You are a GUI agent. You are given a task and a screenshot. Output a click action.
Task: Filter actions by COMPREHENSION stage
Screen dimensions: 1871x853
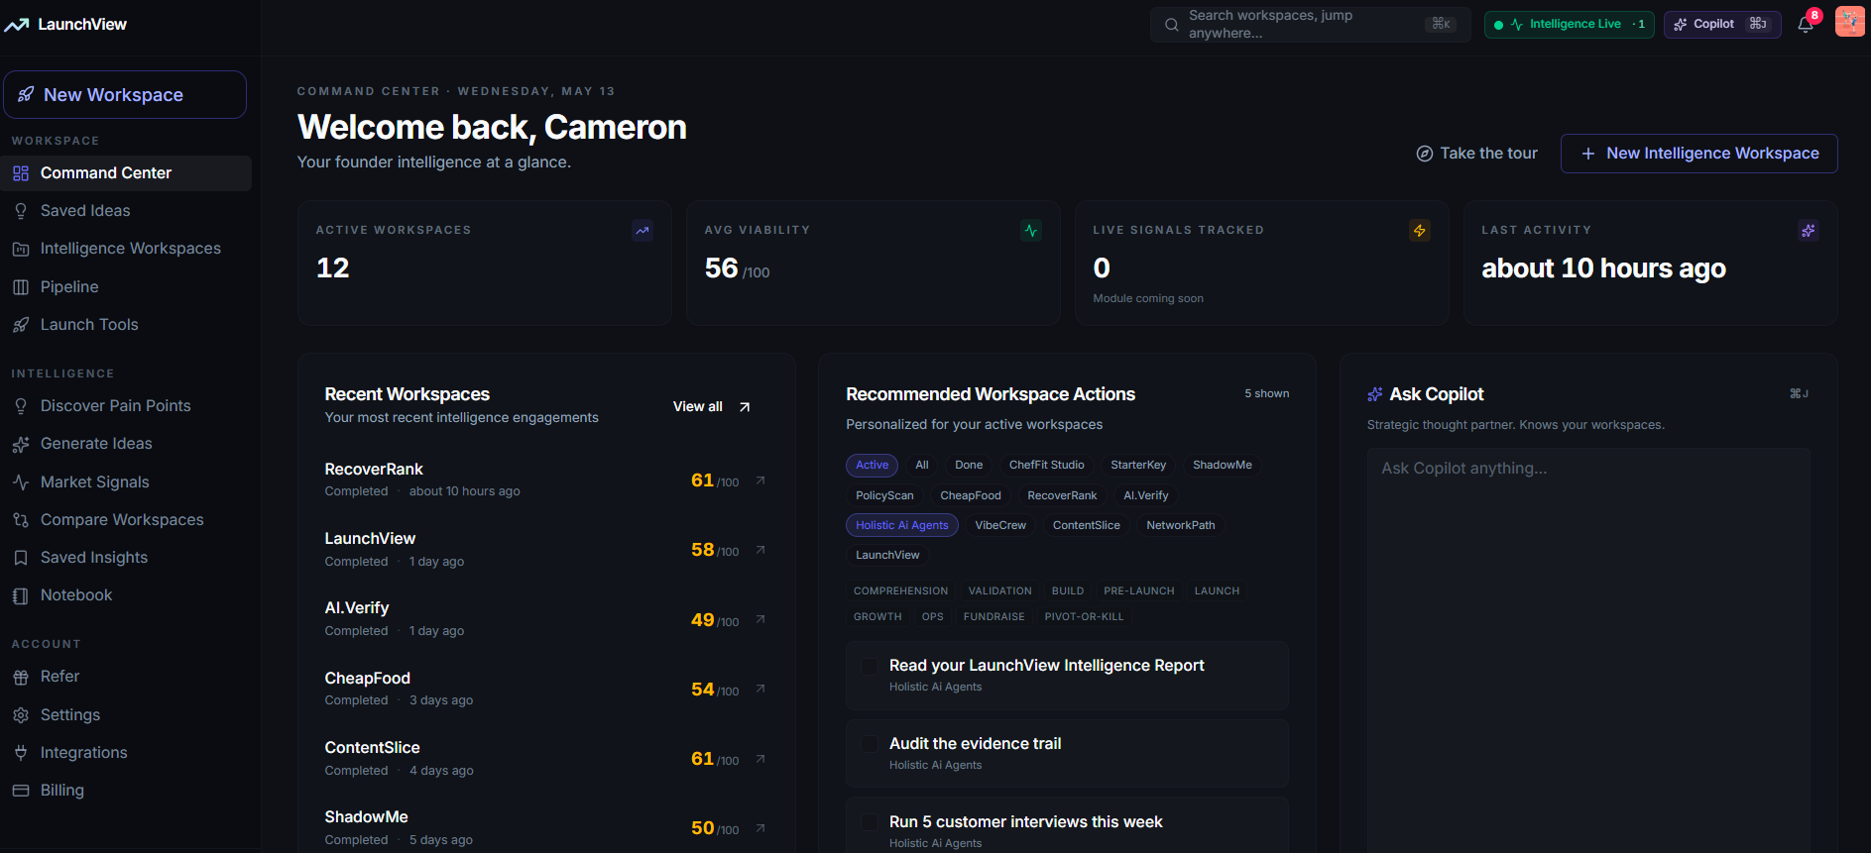click(900, 590)
